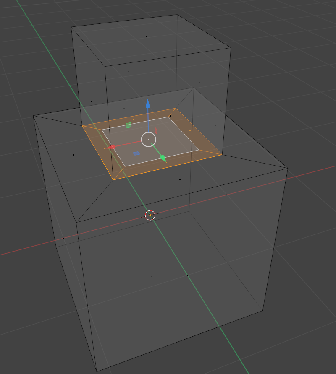
Task: Select the blue square plane handle of gizmo
Action: [136, 153]
